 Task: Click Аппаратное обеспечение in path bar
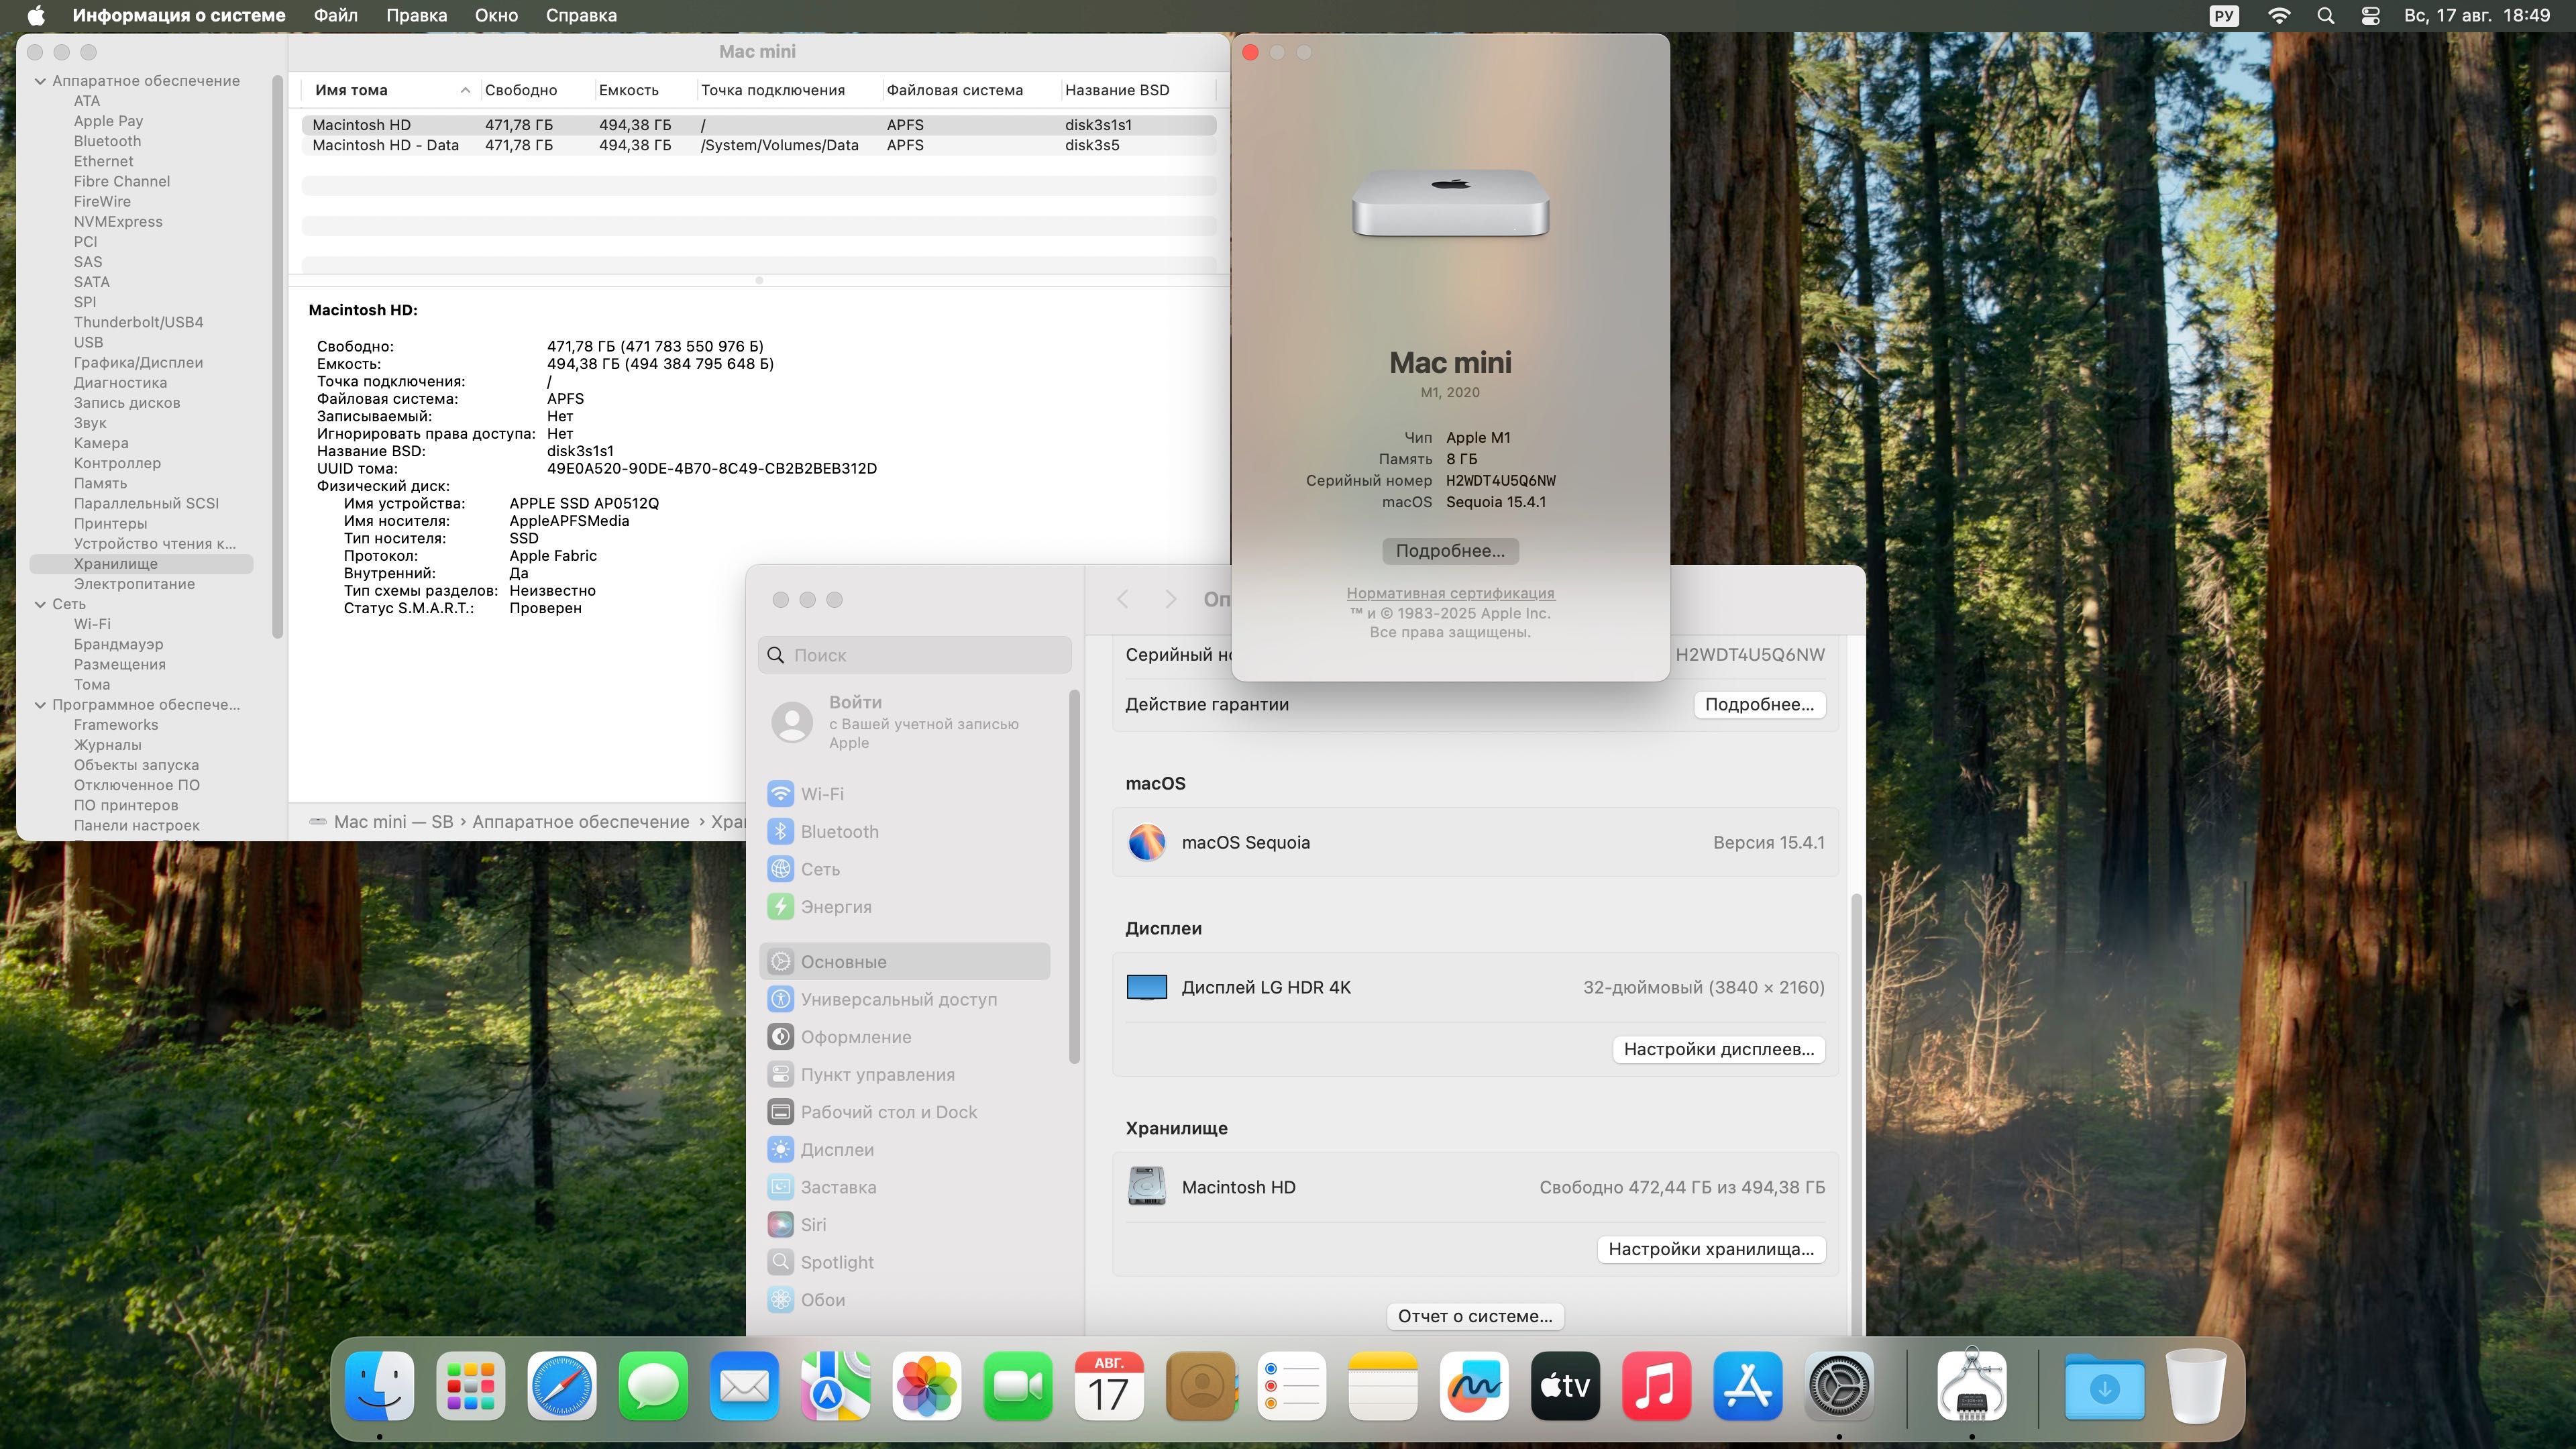pyautogui.click(x=580, y=822)
